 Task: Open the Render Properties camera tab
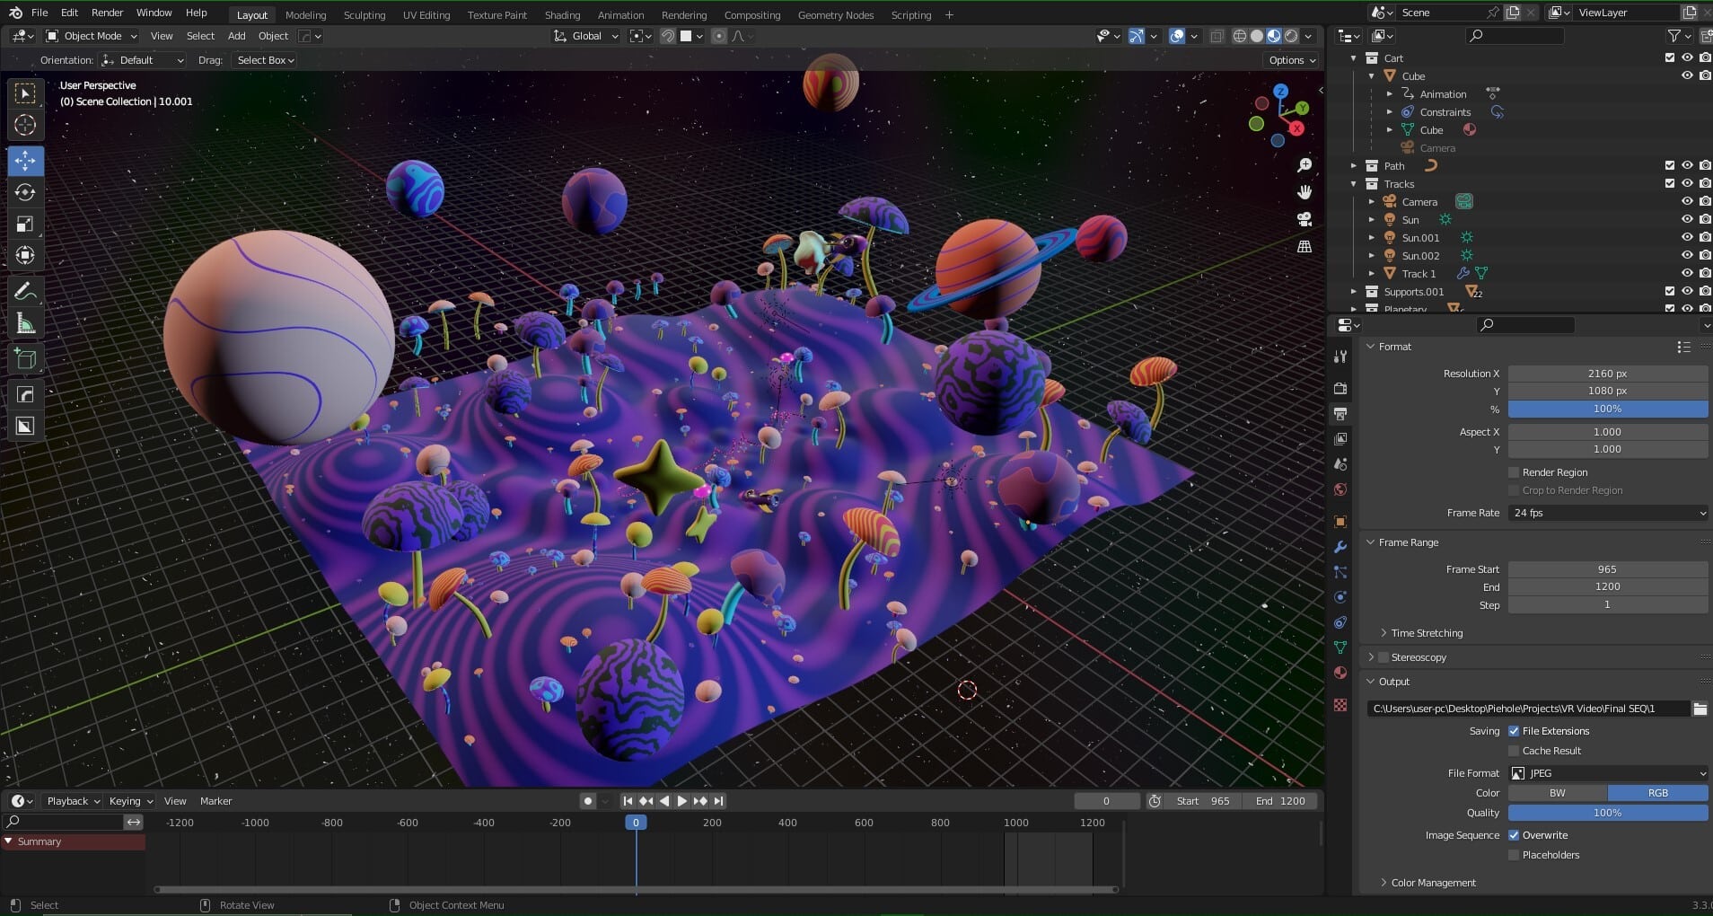[1340, 389]
